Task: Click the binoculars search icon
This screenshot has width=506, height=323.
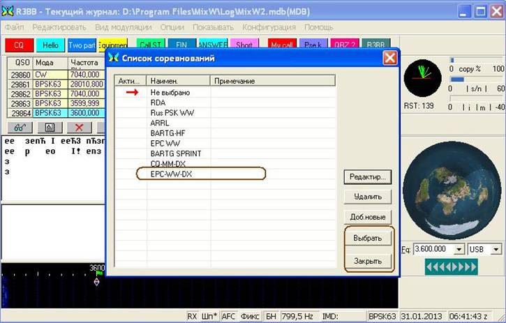Action: (20, 128)
